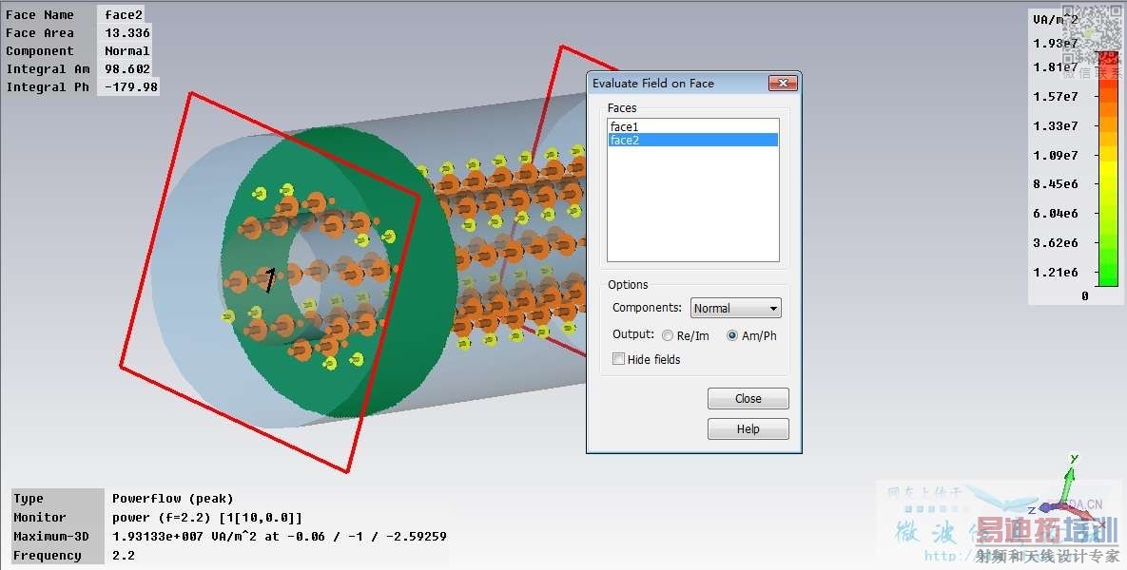Choose the Re/Im output option
The width and height of the screenshot is (1127, 570).
pos(685,335)
